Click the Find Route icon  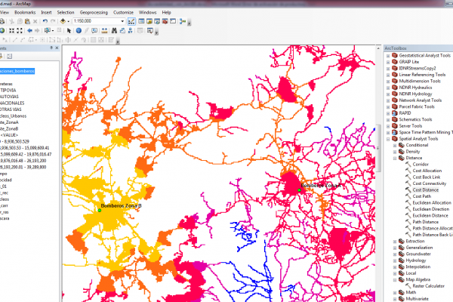pyautogui.click(x=122, y=30)
